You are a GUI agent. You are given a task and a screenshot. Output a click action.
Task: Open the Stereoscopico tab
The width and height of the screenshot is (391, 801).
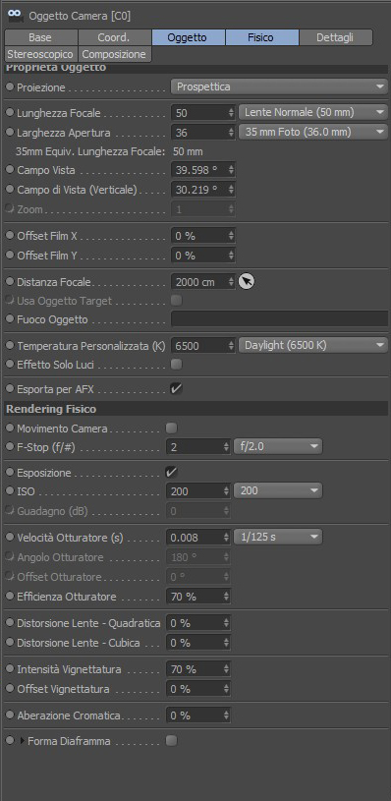[41, 54]
